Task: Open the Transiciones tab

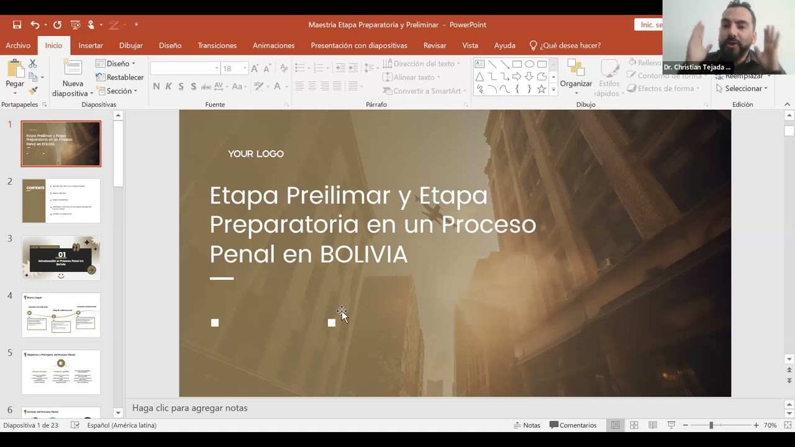Action: (217, 45)
